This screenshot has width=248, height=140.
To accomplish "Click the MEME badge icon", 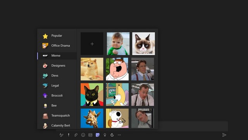I will (x=45, y=56).
